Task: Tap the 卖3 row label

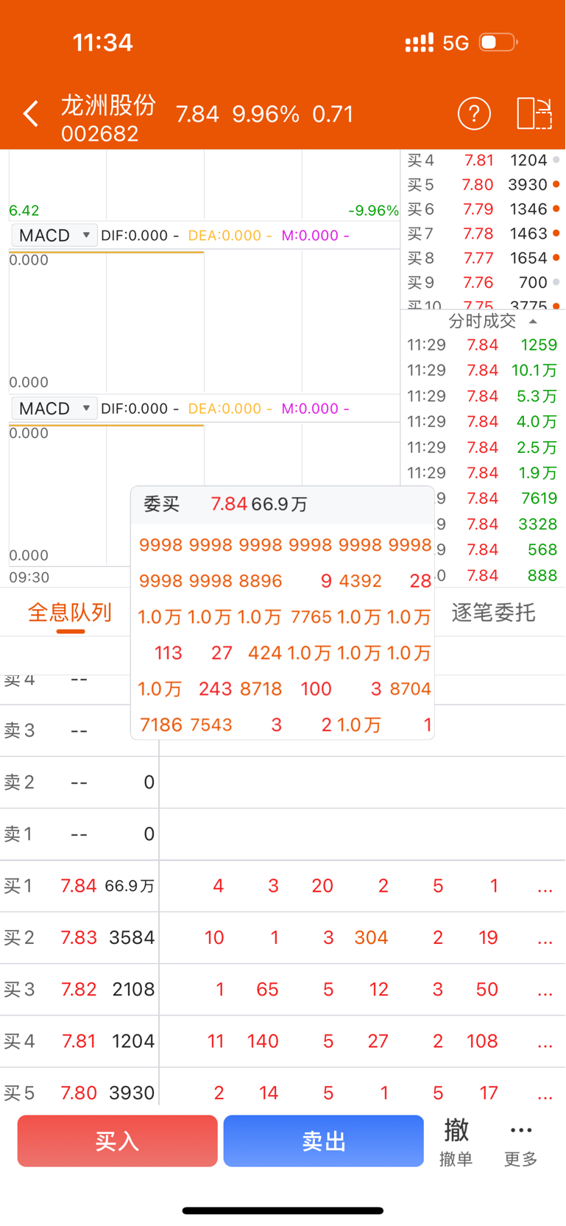Action: pyautogui.click(x=19, y=730)
